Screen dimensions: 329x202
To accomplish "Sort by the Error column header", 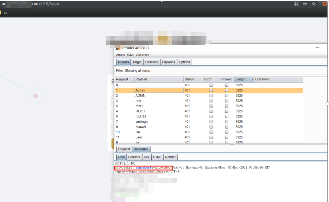I will click(211, 79).
